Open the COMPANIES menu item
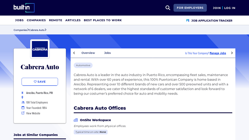 pyautogui.click(x=36, y=20)
